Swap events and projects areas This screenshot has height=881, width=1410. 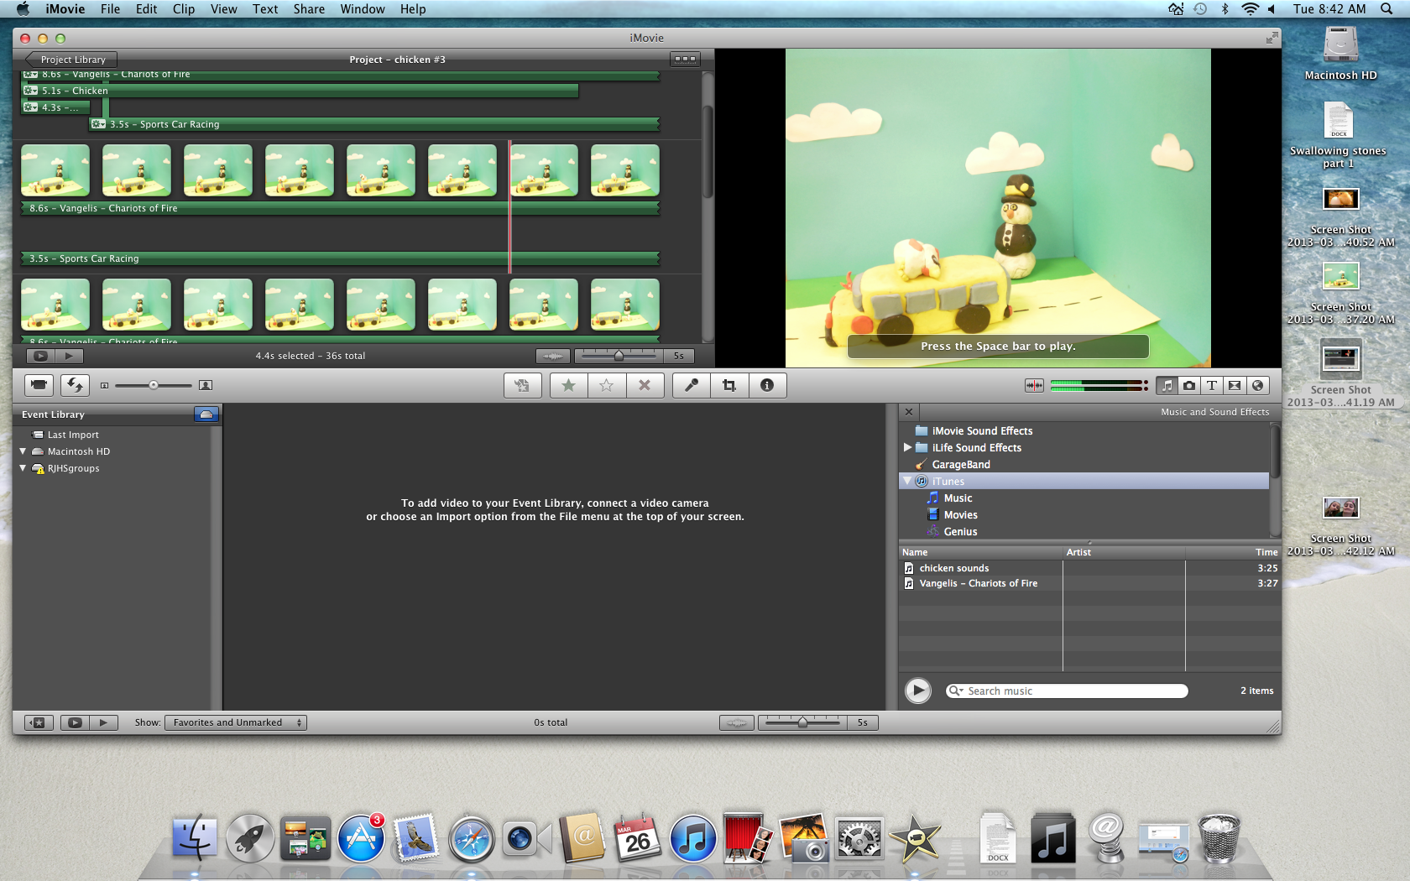coord(75,385)
